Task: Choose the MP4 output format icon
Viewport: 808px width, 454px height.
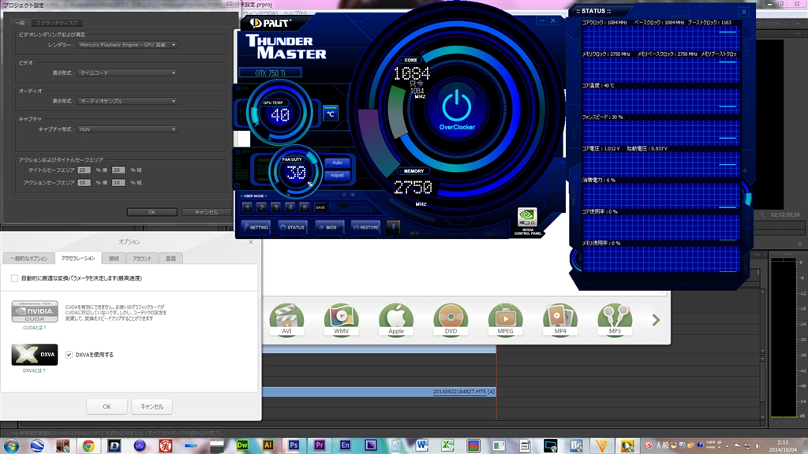Action: (560, 320)
